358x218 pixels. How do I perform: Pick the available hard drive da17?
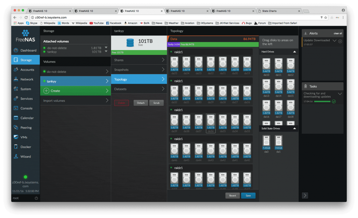pos(278,109)
